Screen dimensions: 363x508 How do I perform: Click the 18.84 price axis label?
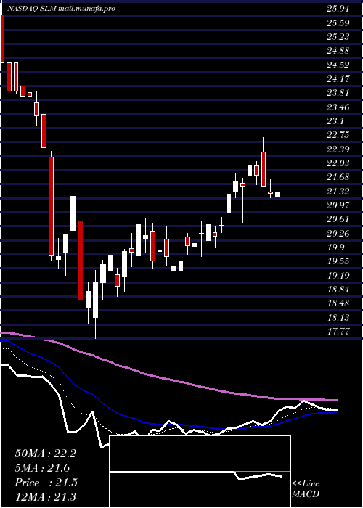click(x=338, y=290)
